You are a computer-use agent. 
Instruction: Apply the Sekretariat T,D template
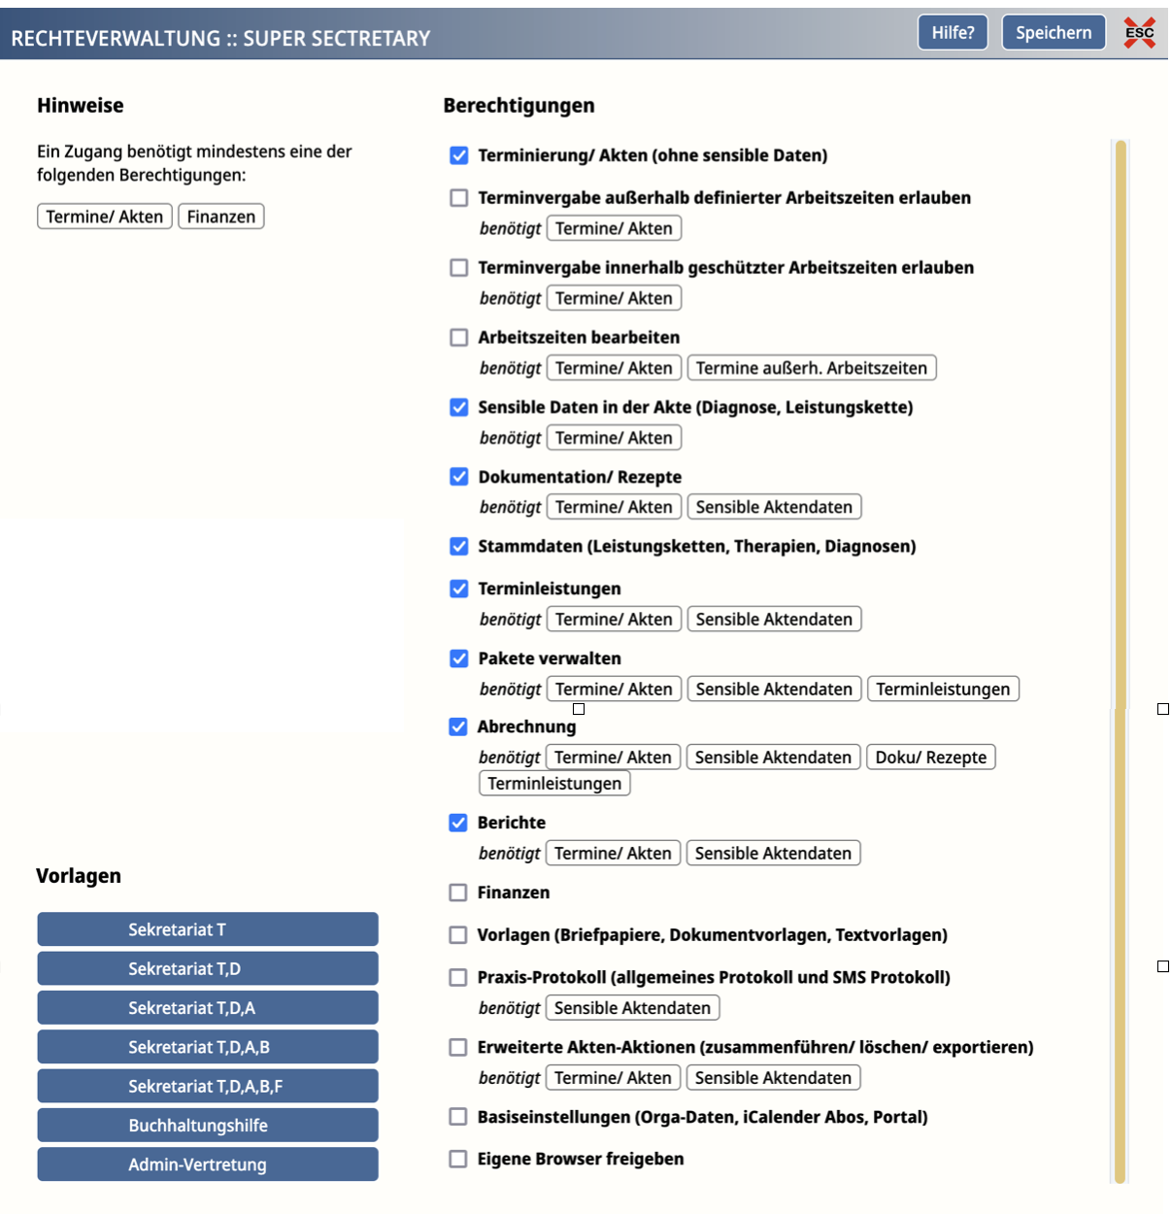208,968
